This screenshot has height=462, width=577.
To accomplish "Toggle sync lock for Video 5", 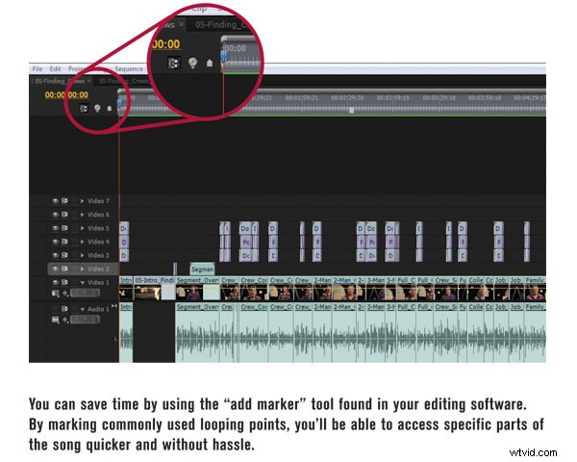I will (x=64, y=228).
